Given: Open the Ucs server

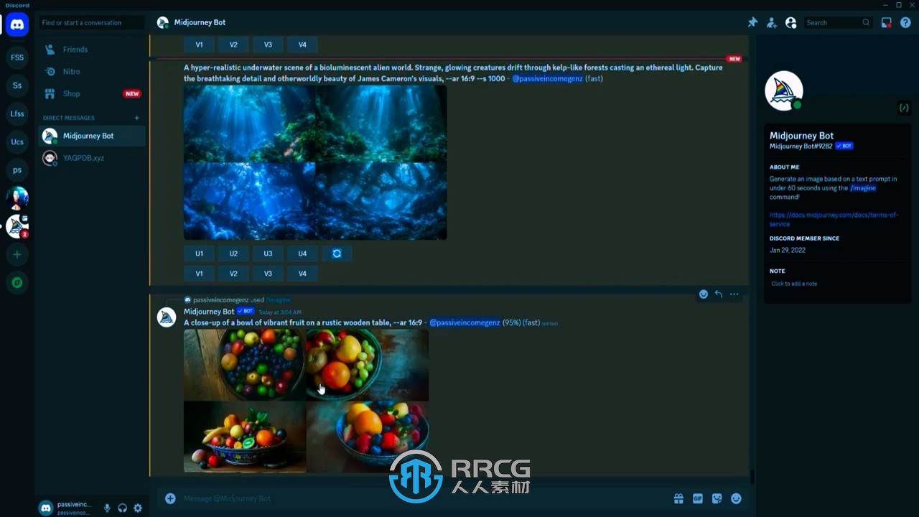Looking at the screenshot, I should point(17,142).
